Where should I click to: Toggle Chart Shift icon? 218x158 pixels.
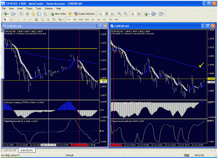[139, 14]
